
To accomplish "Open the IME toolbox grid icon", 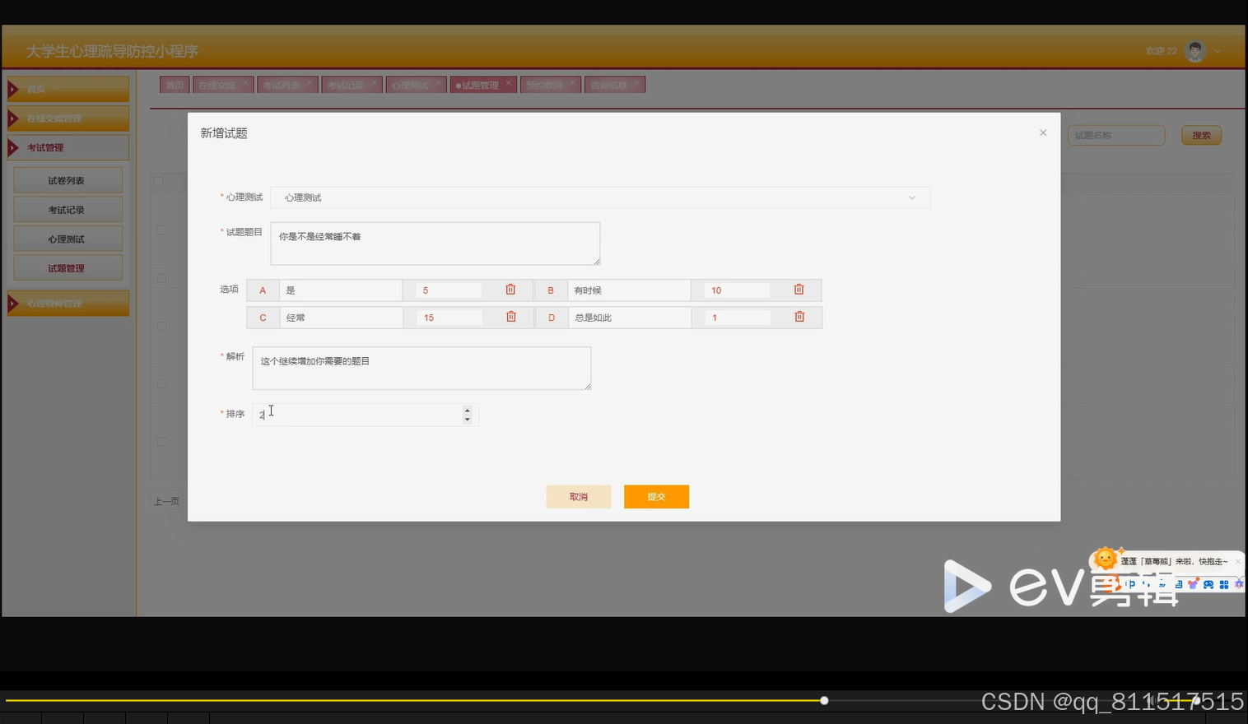I will (1224, 584).
